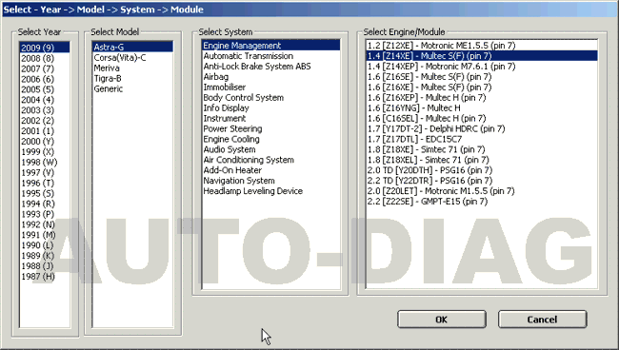
Task: Select year 2003 (3)
Action: point(45,110)
